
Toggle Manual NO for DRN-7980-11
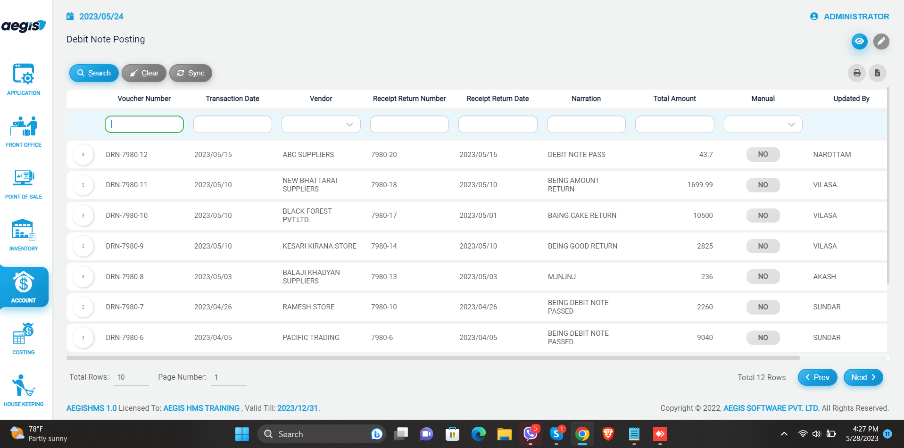[x=763, y=185]
